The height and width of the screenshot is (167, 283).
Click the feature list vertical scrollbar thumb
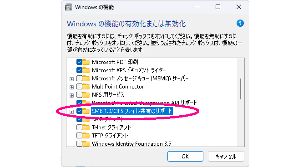[x=241, y=89]
